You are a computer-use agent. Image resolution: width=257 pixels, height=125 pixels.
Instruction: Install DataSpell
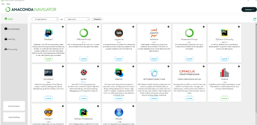click(49, 59)
